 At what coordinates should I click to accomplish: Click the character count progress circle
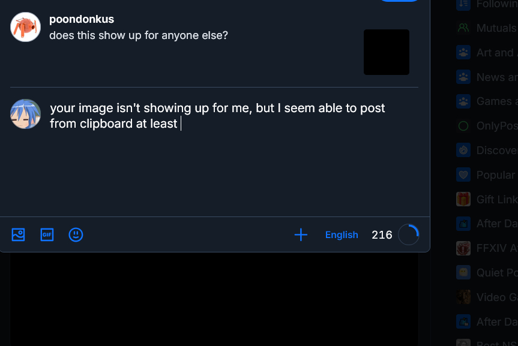(409, 234)
